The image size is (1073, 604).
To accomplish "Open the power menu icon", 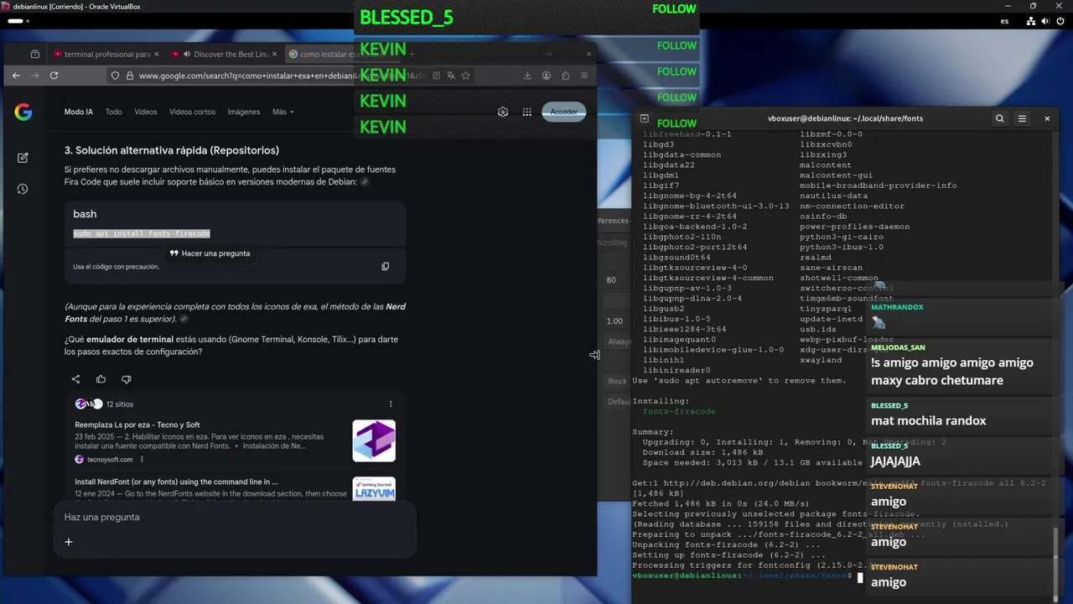I will pos(1060,21).
